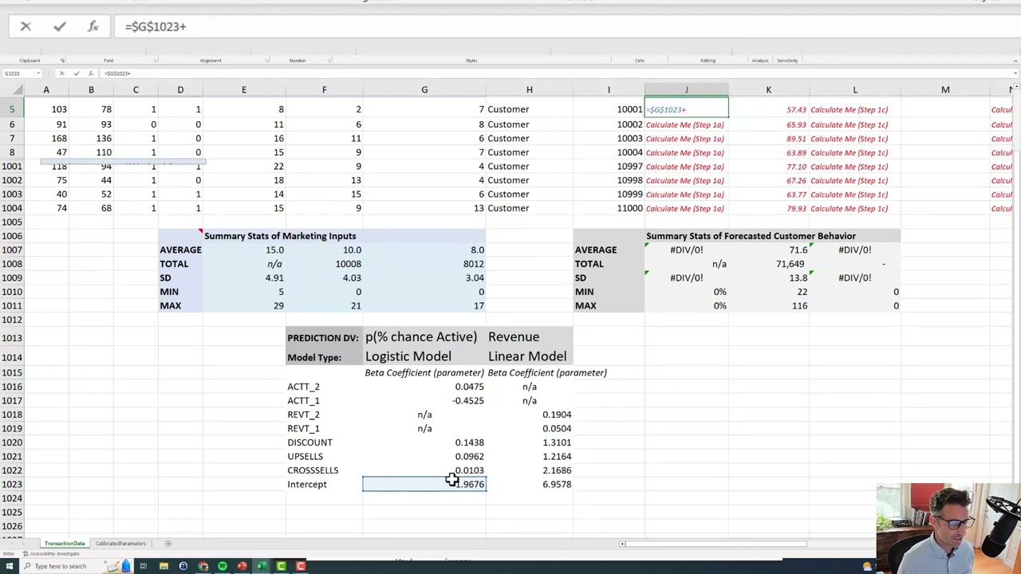Screen dimensions: 1021x574
Task: Confirm the formula with the large checkmark
Action: pyautogui.click(x=59, y=26)
